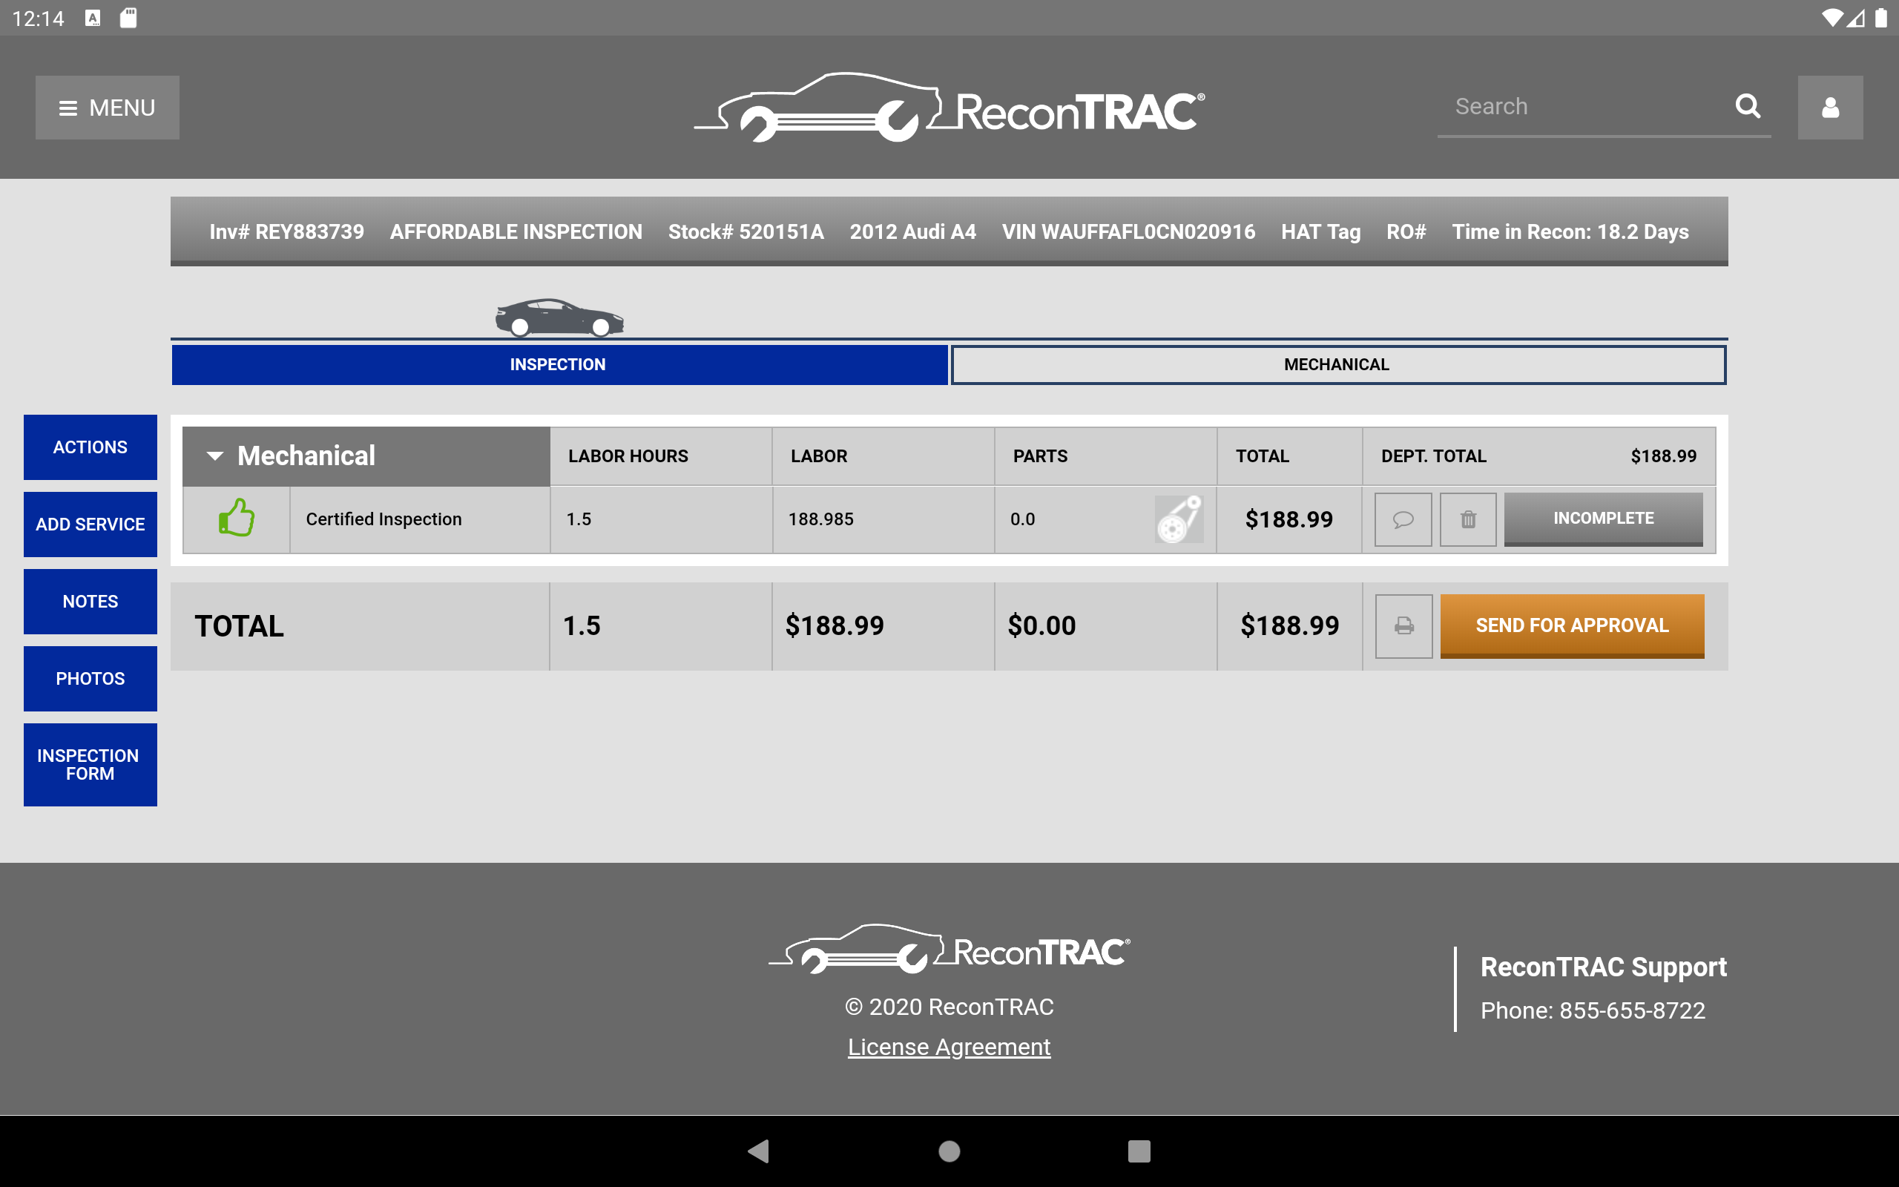Click the labor hours value 1.5 in Certified Inspection row

[579, 519]
